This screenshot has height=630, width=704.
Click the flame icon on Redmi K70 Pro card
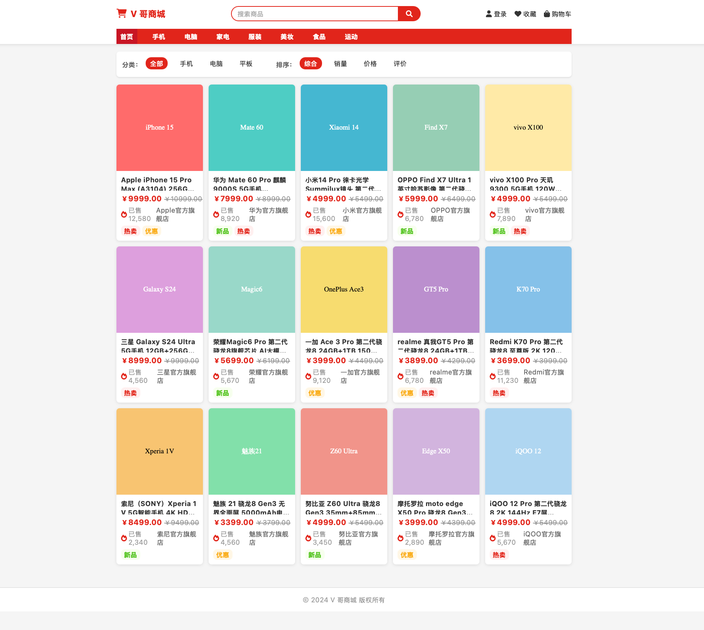point(493,376)
